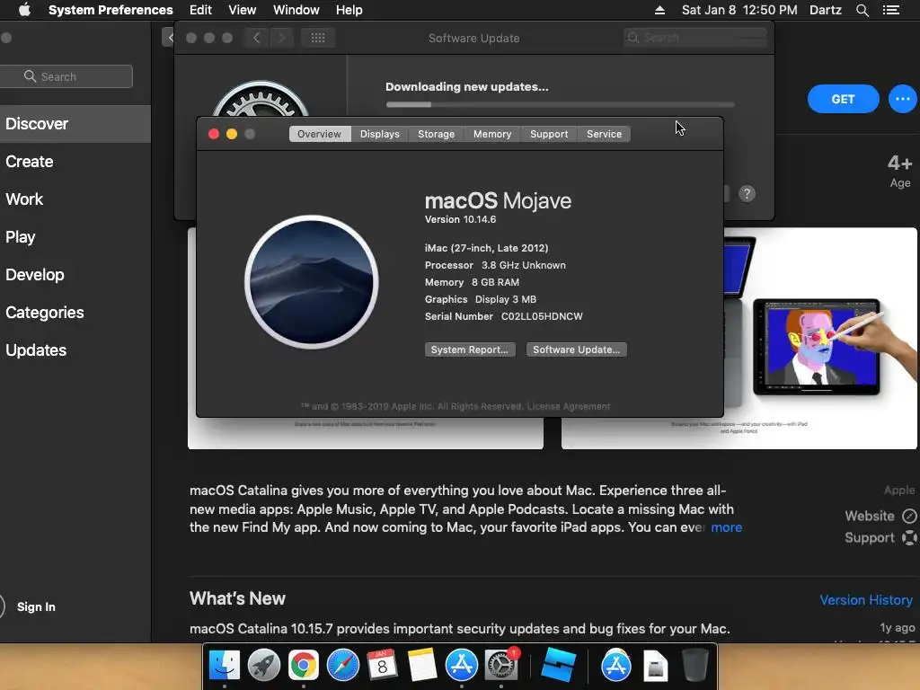This screenshot has height=690, width=920.
Task: Open the more options ellipsis button
Action: [x=902, y=99]
